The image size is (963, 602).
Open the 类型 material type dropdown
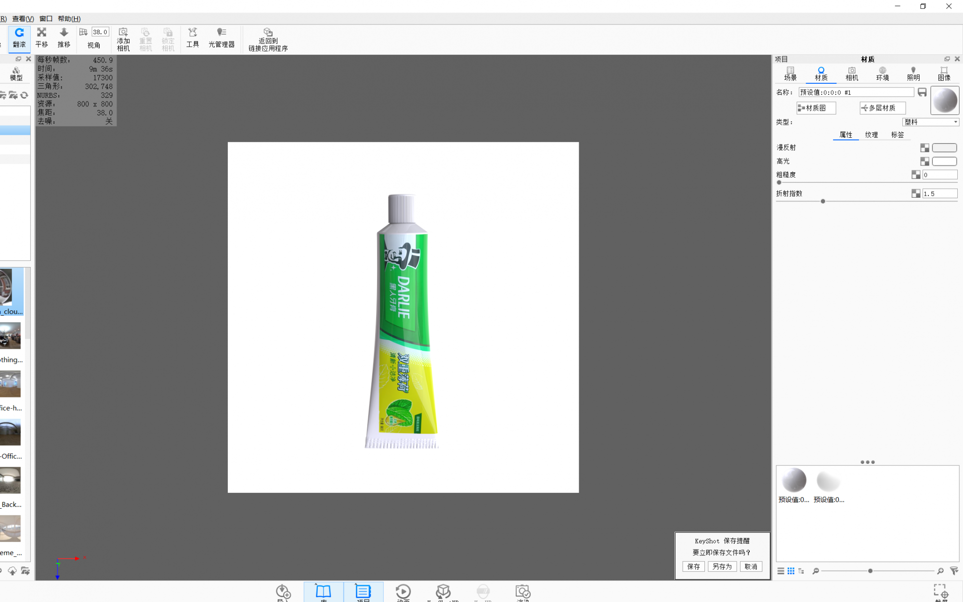coord(931,122)
